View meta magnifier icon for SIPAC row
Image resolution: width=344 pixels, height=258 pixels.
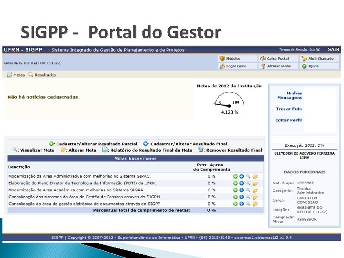(x=248, y=176)
